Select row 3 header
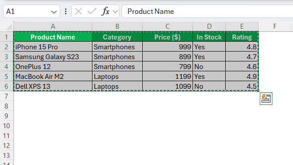This screenshot has width=293, height=165. coord(7,56)
